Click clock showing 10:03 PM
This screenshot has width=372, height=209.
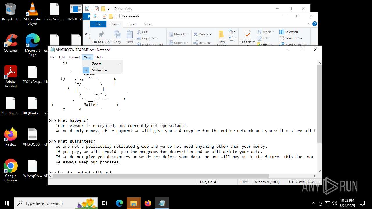pyautogui.click(x=347, y=203)
